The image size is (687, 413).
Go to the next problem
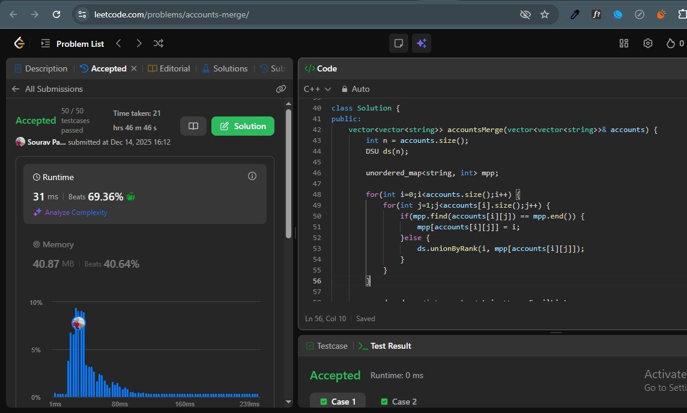(139, 43)
